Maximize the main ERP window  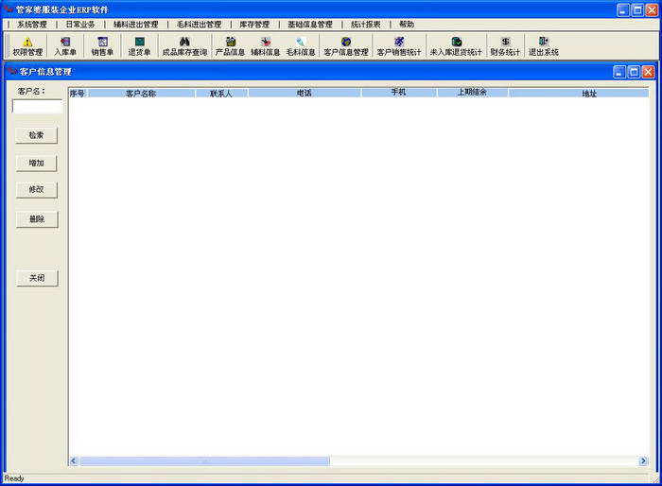pyautogui.click(x=637, y=10)
